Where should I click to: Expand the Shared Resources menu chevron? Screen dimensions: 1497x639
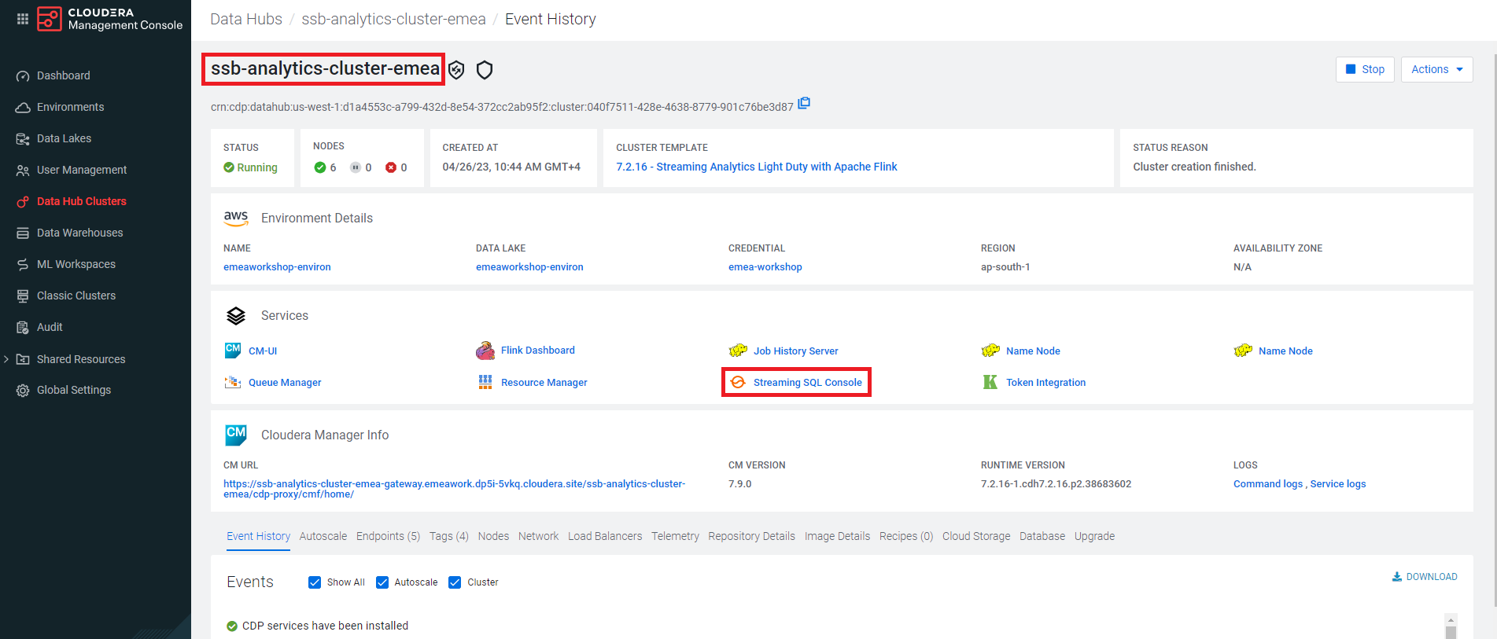tap(6, 359)
